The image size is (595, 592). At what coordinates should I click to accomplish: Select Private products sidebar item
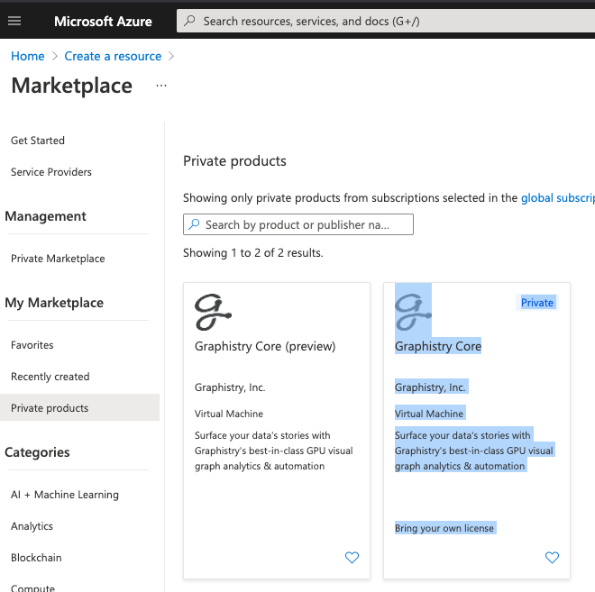tap(79, 407)
